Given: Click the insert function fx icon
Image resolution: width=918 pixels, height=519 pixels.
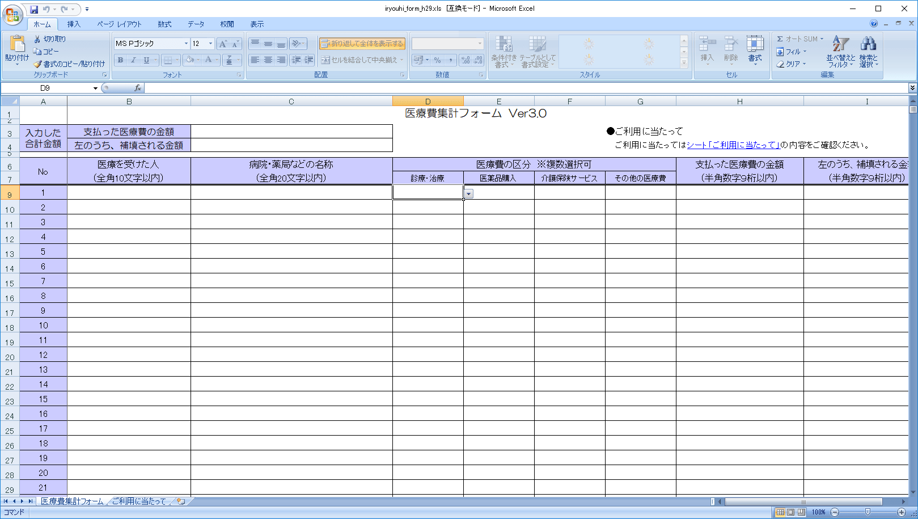Looking at the screenshot, I should [138, 88].
